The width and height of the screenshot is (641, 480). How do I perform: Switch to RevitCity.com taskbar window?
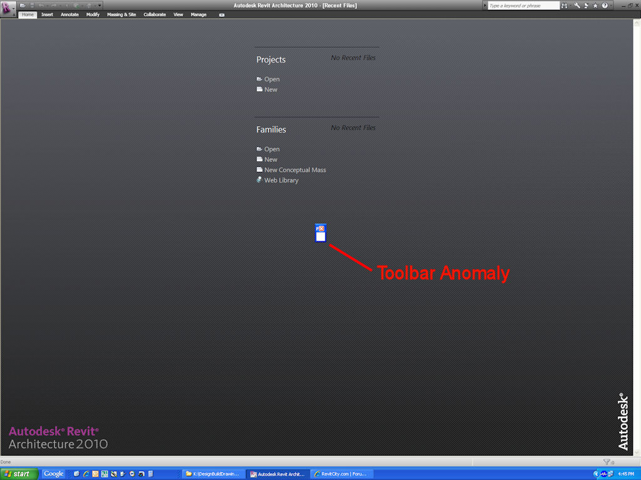point(341,474)
